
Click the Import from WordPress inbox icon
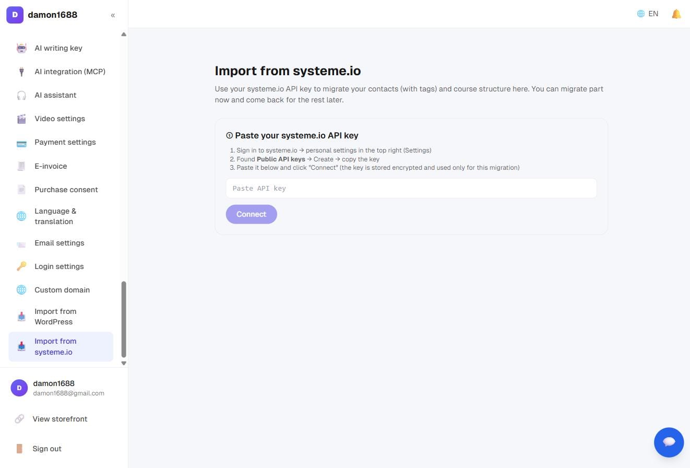[21, 317]
